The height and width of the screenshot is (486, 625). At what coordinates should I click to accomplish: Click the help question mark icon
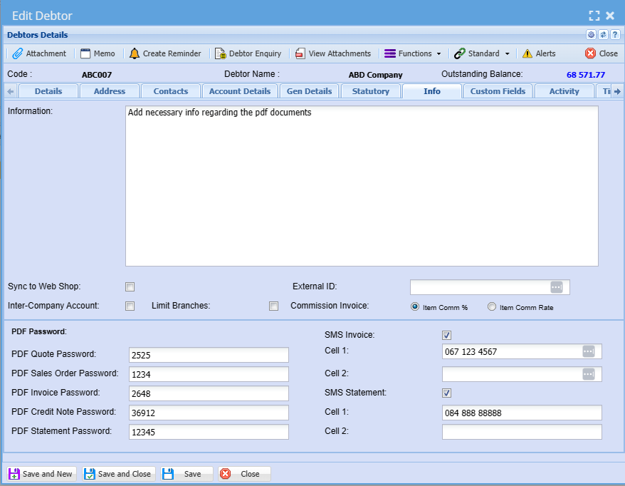[x=615, y=34]
